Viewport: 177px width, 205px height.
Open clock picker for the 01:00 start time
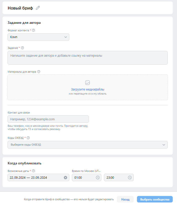[98, 177]
